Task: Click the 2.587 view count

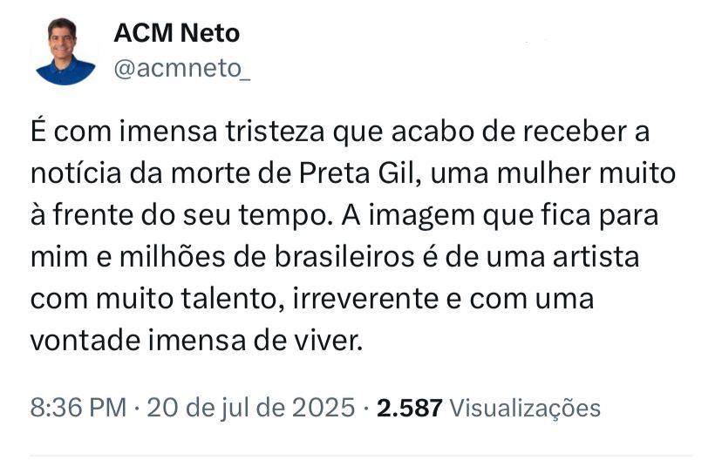Action: 409,408
